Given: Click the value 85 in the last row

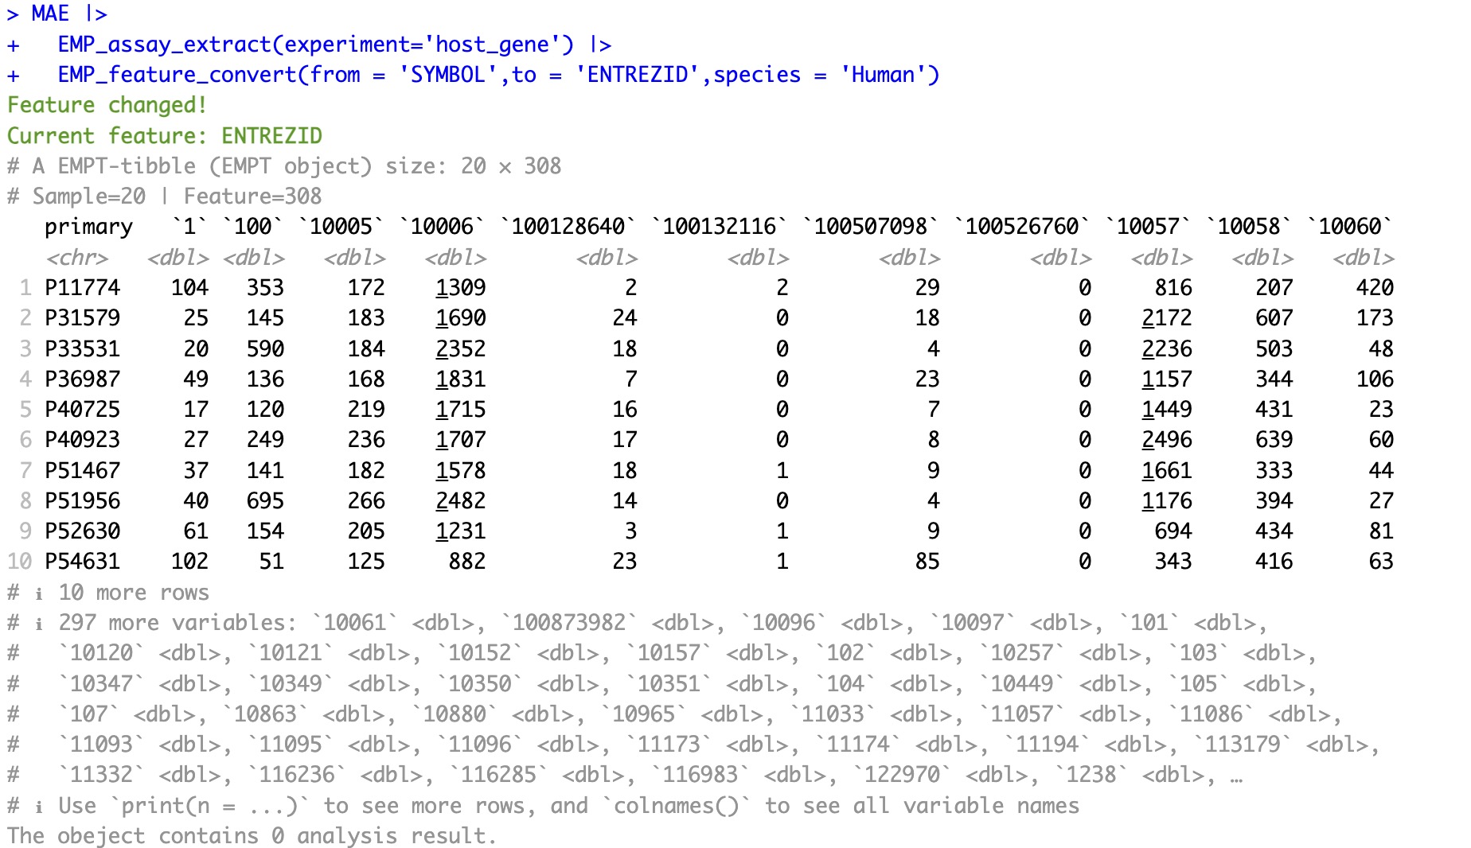Looking at the screenshot, I should (927, 562).
